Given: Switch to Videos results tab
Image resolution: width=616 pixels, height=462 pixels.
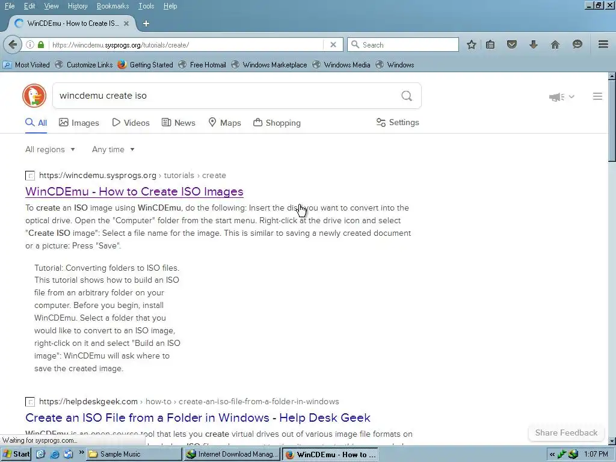Looking at the screenshot, I should 131,123.
